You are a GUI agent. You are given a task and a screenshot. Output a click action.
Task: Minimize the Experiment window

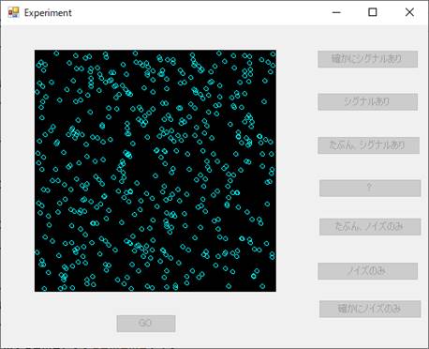point(336,12)
